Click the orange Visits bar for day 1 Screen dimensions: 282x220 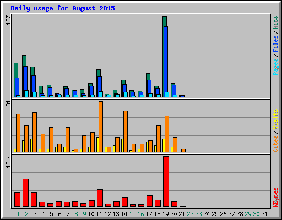18,133
